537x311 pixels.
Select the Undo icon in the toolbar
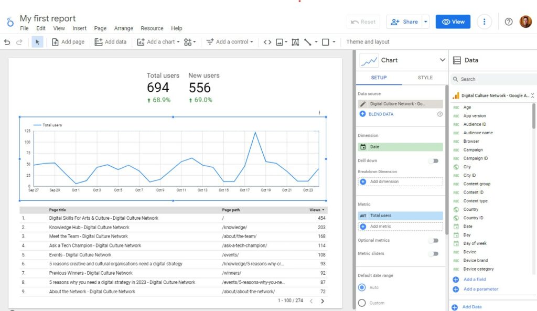click(7, 41)
